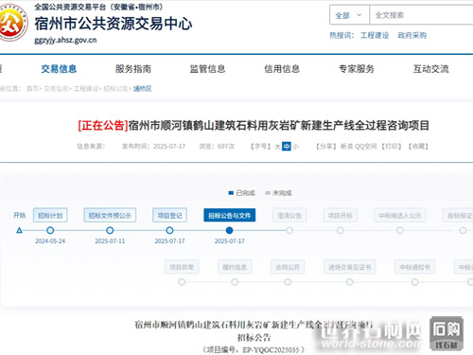Open the 交易信息 navigation tab
473x355 pixels.
click(59, 69)
